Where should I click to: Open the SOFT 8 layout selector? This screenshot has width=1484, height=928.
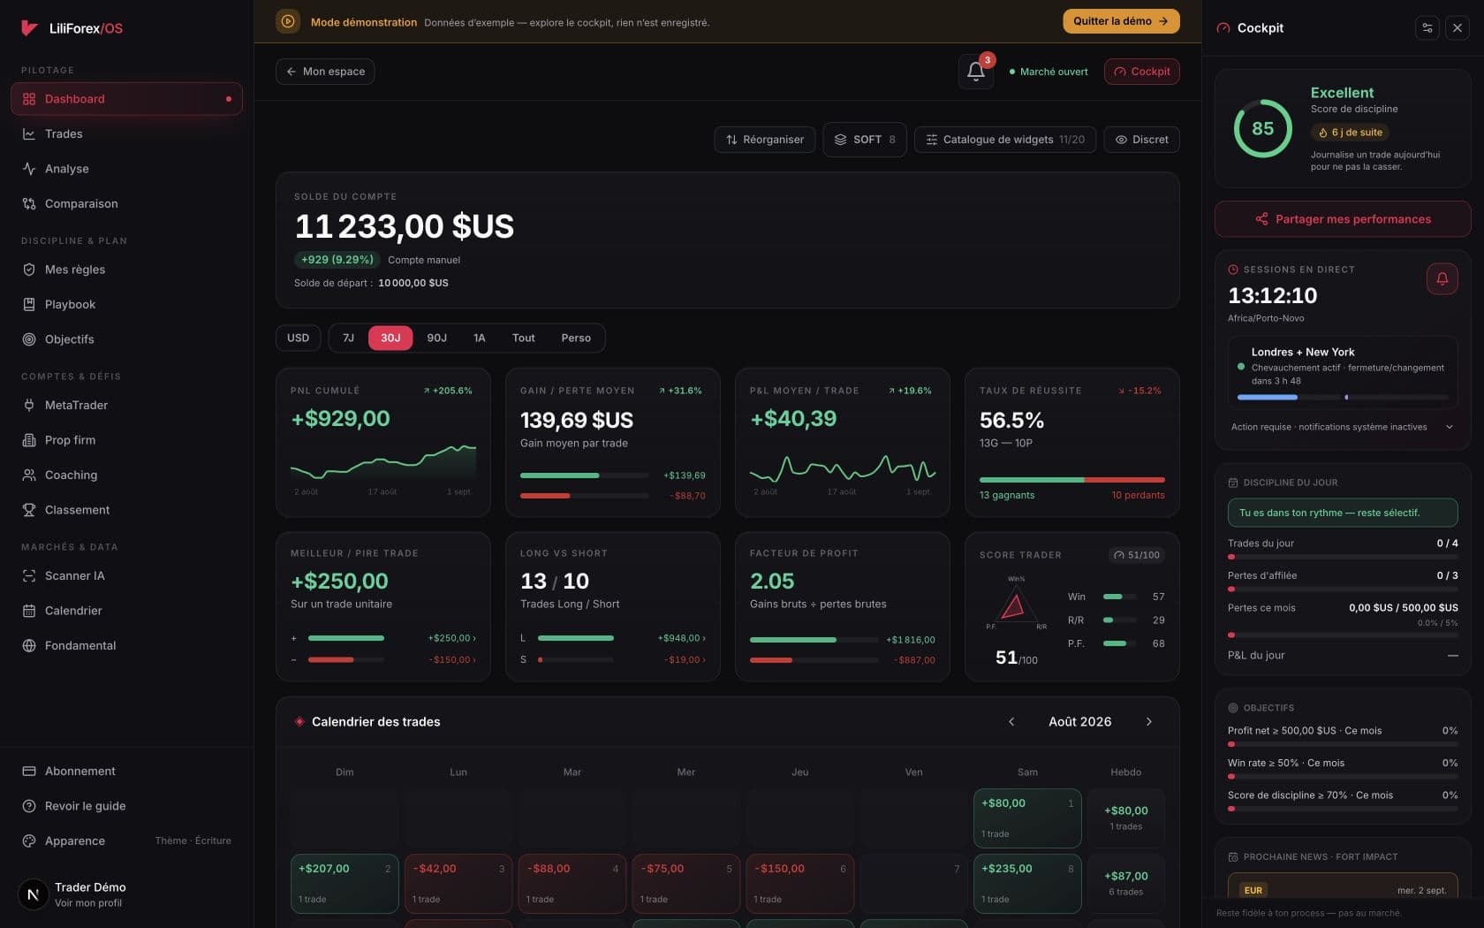pos(865,140)
